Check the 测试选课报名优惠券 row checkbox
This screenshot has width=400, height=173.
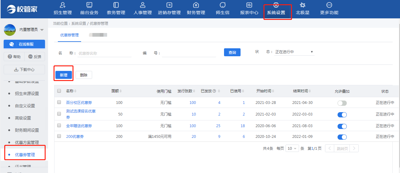pos(59,114)
